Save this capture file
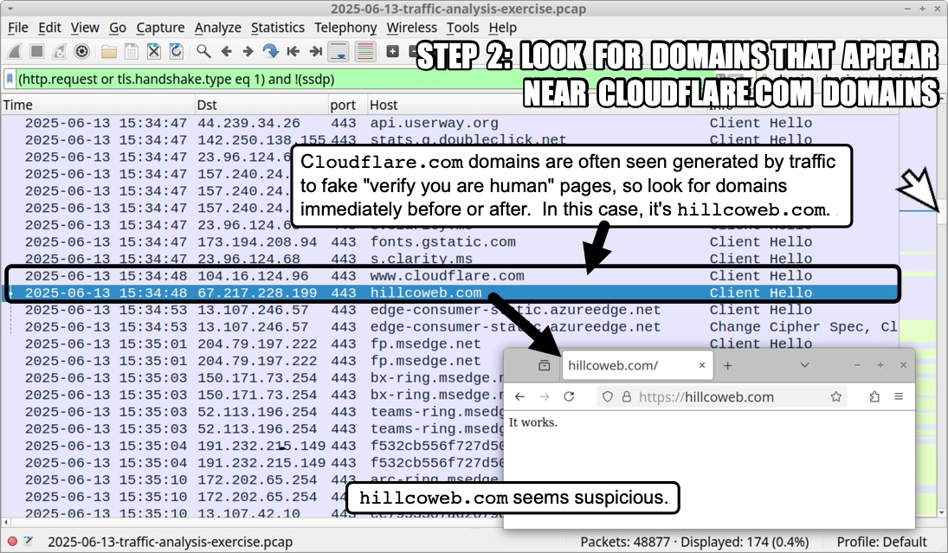 pos(132,51)
